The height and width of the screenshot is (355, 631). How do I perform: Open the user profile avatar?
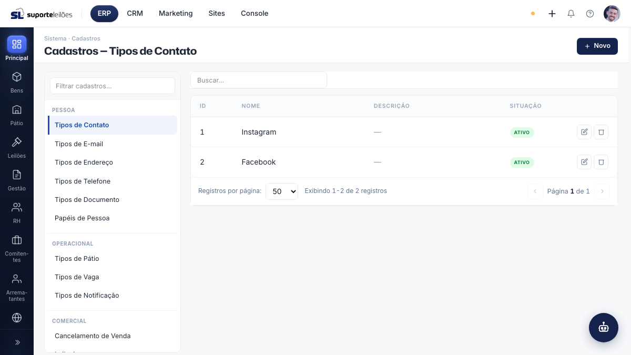point(612,14)
